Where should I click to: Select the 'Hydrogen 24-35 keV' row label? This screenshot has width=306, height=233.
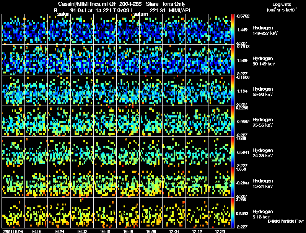click(263, 153)
